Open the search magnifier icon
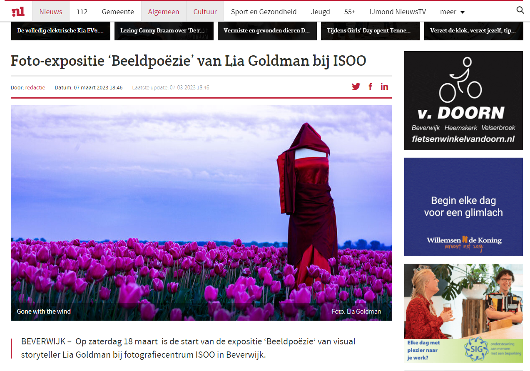 click(520, 10)
